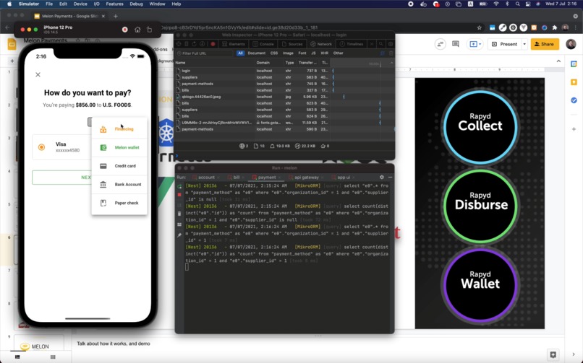Open Run window settings gear
This screenshot has width=583, height=363.
[381, 178]
